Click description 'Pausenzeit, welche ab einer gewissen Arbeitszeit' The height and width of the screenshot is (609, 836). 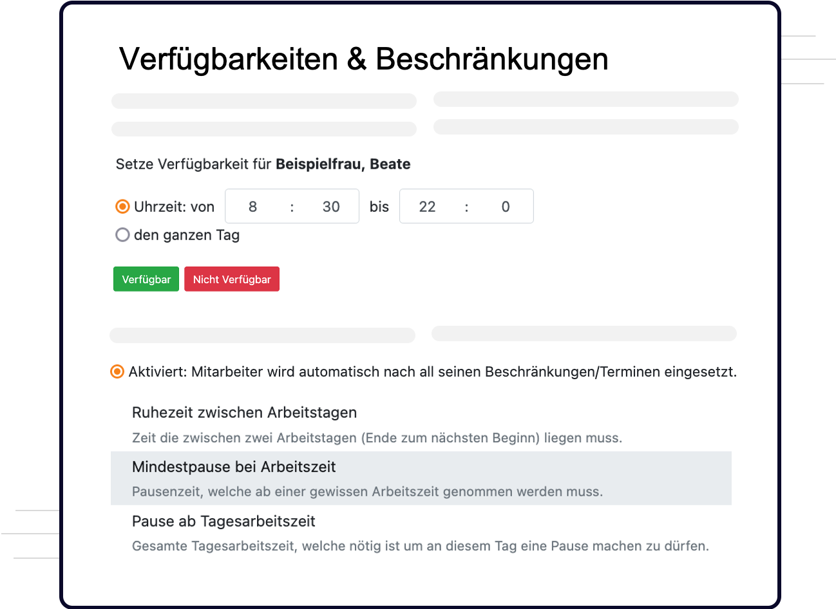click(367, 492)
